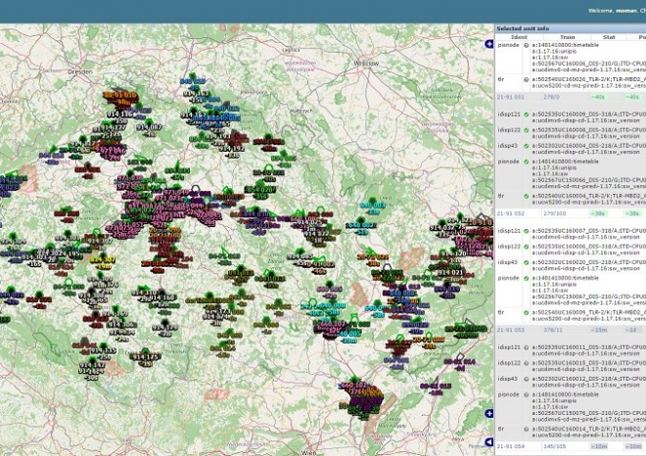Viewport: 646px width, 456px height.
Task: Sort by Stat column header
Action: click(x=609, y=37)
